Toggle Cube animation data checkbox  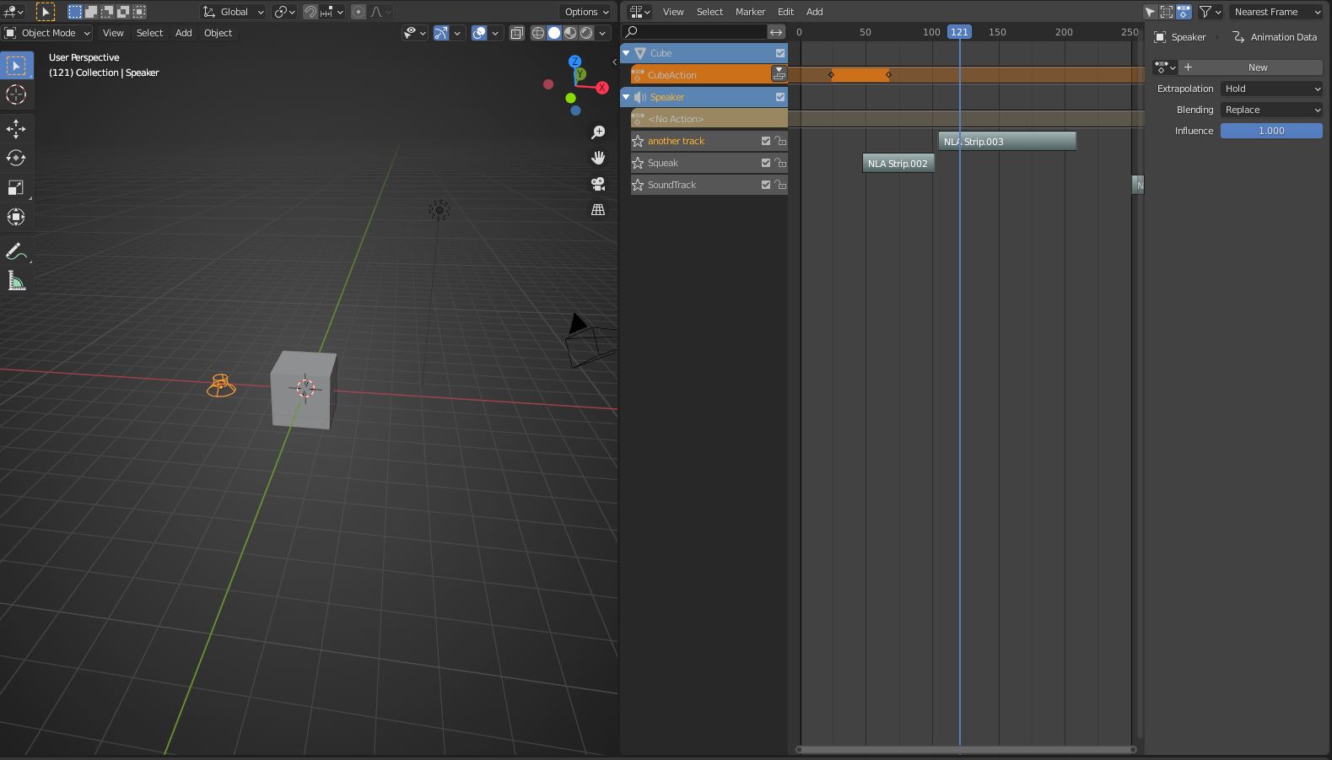(780, 53)
